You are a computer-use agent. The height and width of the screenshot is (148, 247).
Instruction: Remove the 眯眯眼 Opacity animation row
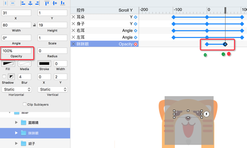tap(73, 44)
